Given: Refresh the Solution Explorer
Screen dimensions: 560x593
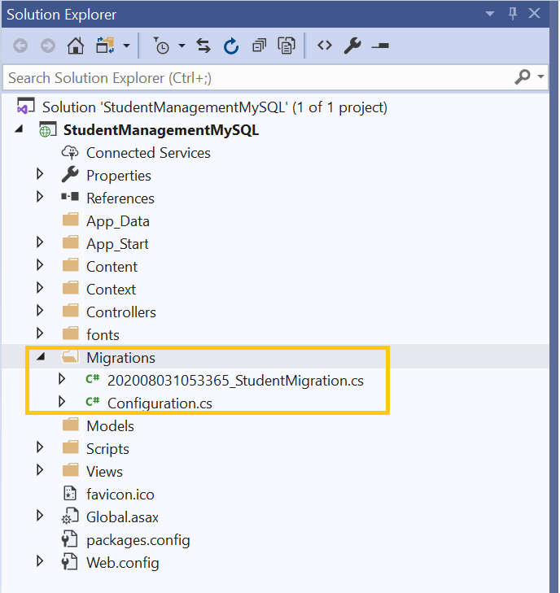Looking at the screenshot, I should tap(231, 46).
